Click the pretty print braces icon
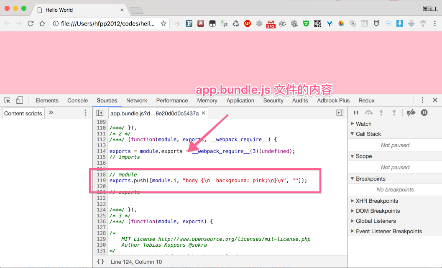 [x=100, y=262]
